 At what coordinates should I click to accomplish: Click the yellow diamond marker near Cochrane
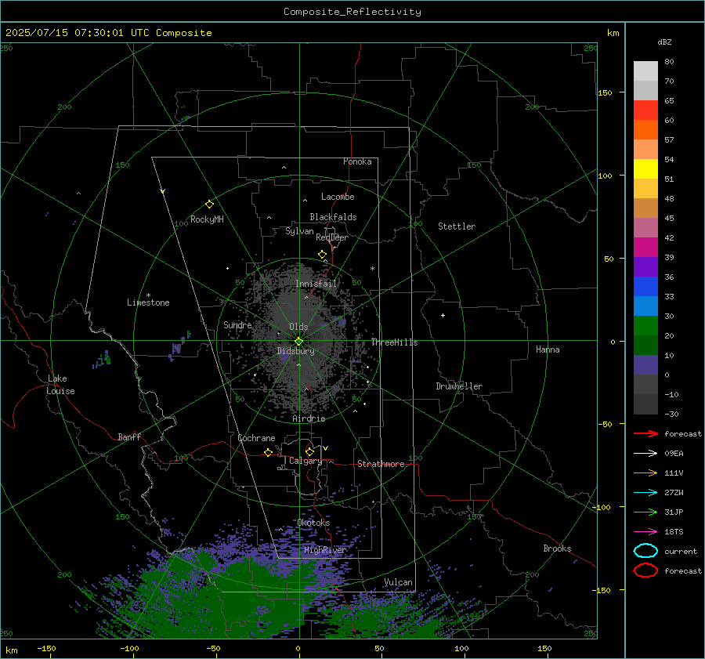(x=268, y=453)
